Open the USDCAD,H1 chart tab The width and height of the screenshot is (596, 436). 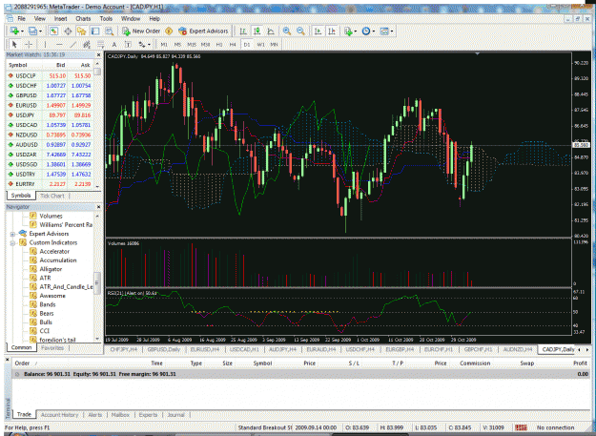244,349
